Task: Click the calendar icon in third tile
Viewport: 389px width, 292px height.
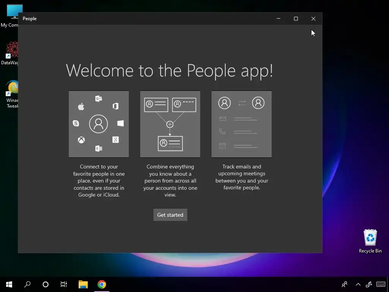Action: (x=223, y=146)
